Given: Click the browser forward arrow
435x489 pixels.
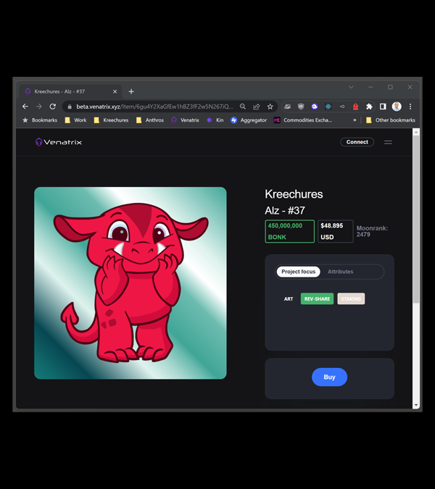Looking at the screenshot, I should pos(38,106).
